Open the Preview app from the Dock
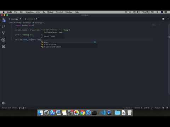Viewport: 170px width, 127px height. 58,113
